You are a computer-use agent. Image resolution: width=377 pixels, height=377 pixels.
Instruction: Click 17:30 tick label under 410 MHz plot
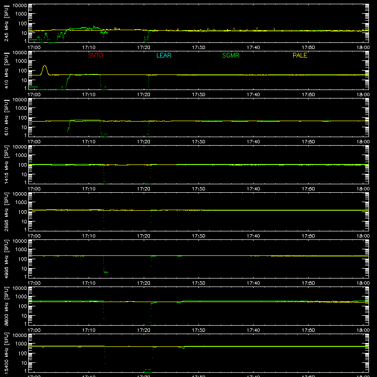[198, 95]
